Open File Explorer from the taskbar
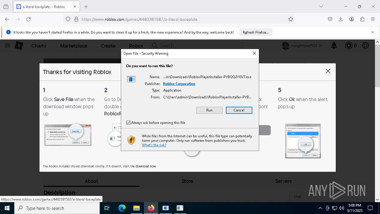This screenshot has width=380, height=214. coord(136,208)
